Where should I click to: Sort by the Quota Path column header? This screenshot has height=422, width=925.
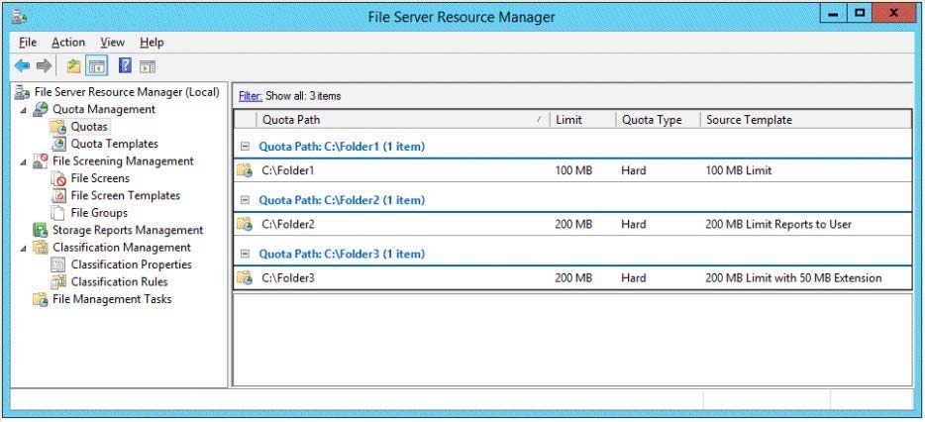(402, 120)
